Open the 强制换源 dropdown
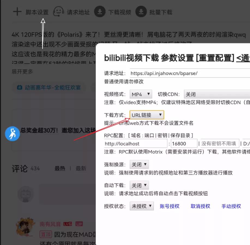This screenshot has width=250, height=245. (x=139, y=164)
